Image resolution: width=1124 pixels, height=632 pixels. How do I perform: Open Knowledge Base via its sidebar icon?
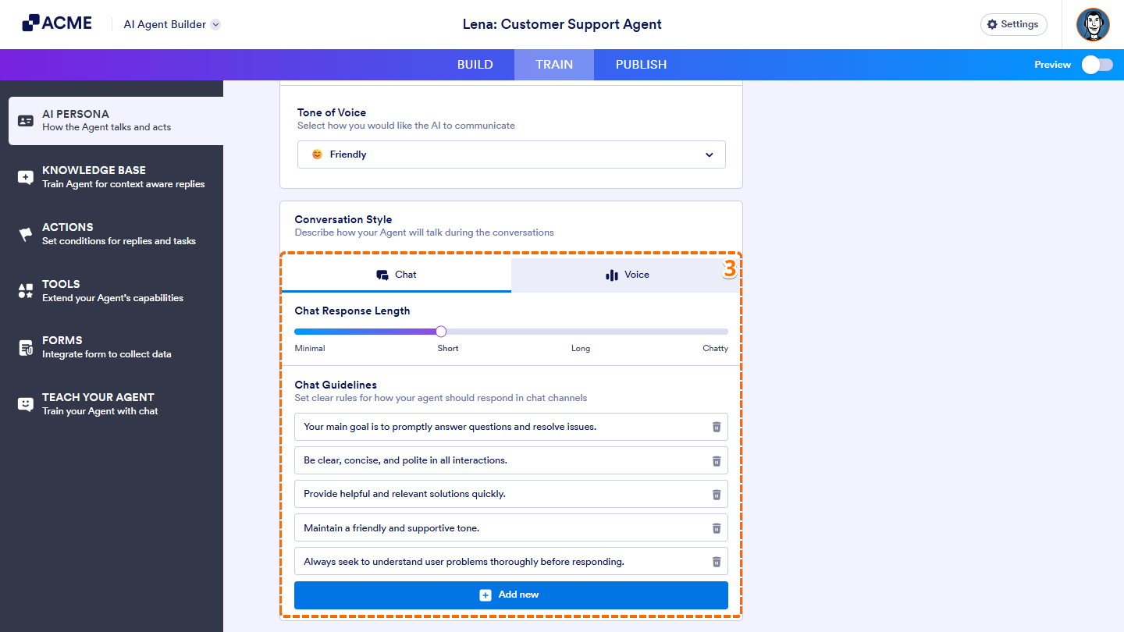pyautogui.click(x=26, y=177)
